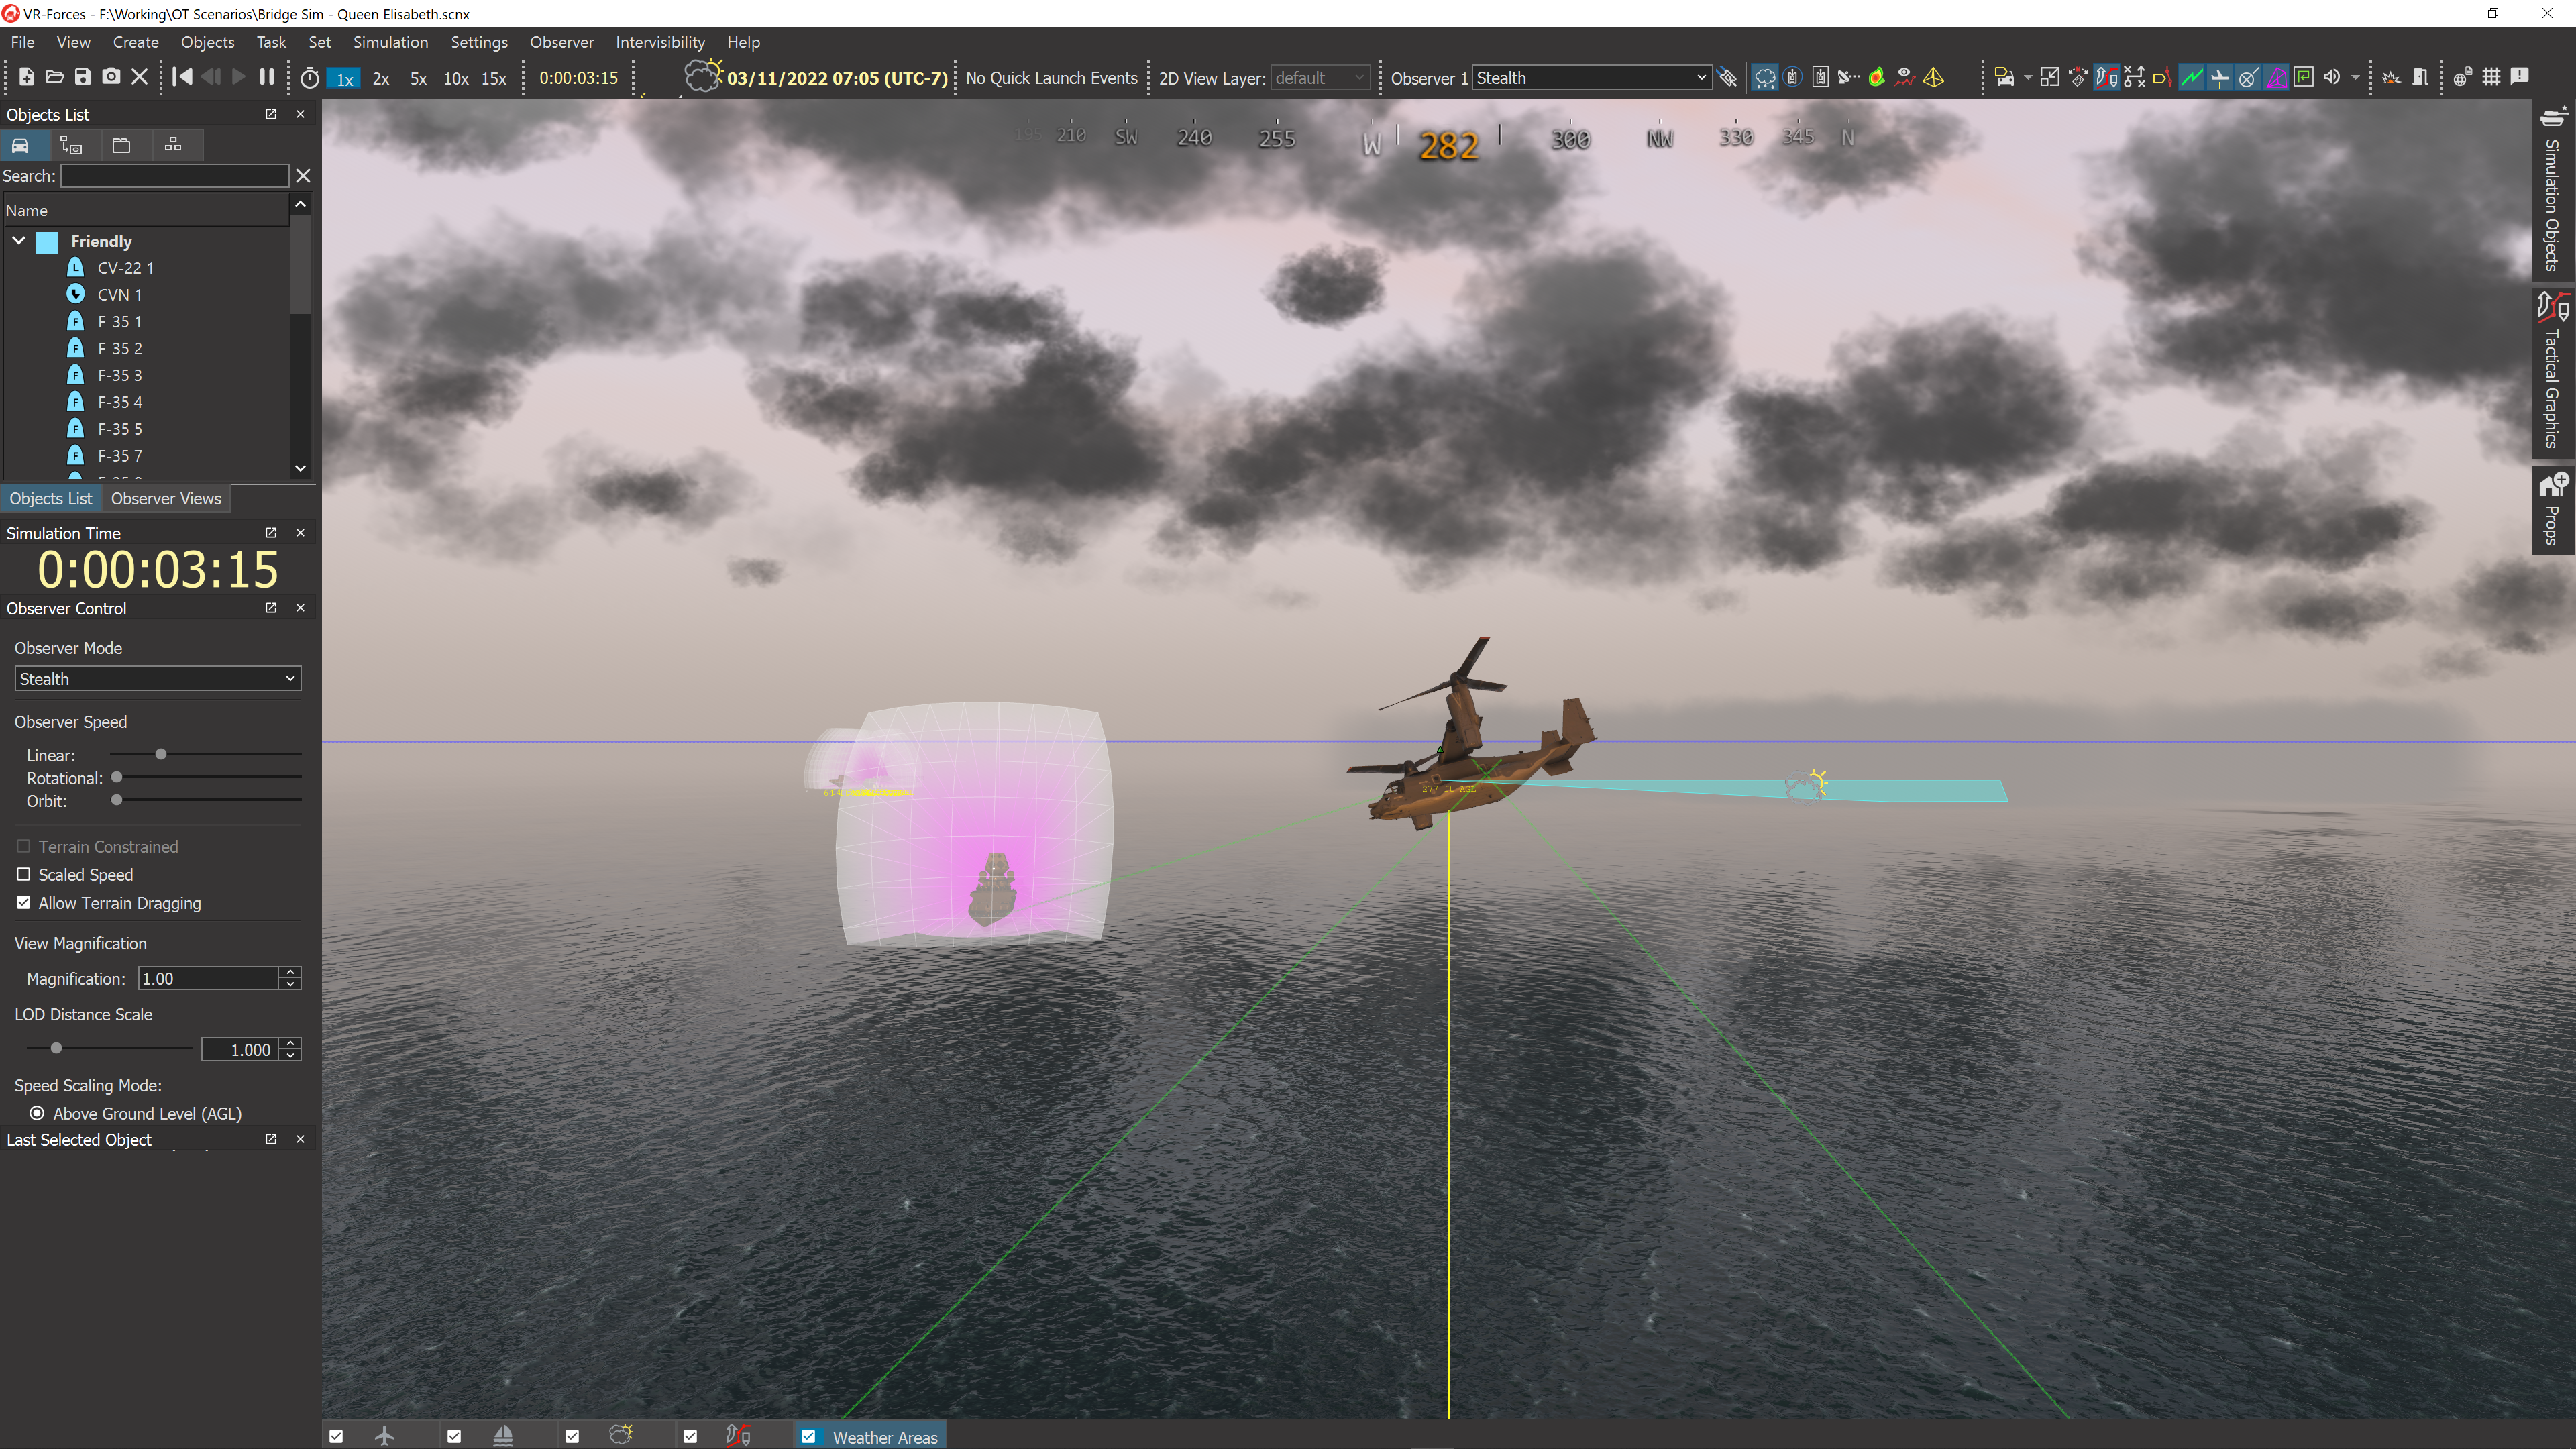Open the Observer Mode dropdown
The image size is (2576, 1449).
(157, 678)
